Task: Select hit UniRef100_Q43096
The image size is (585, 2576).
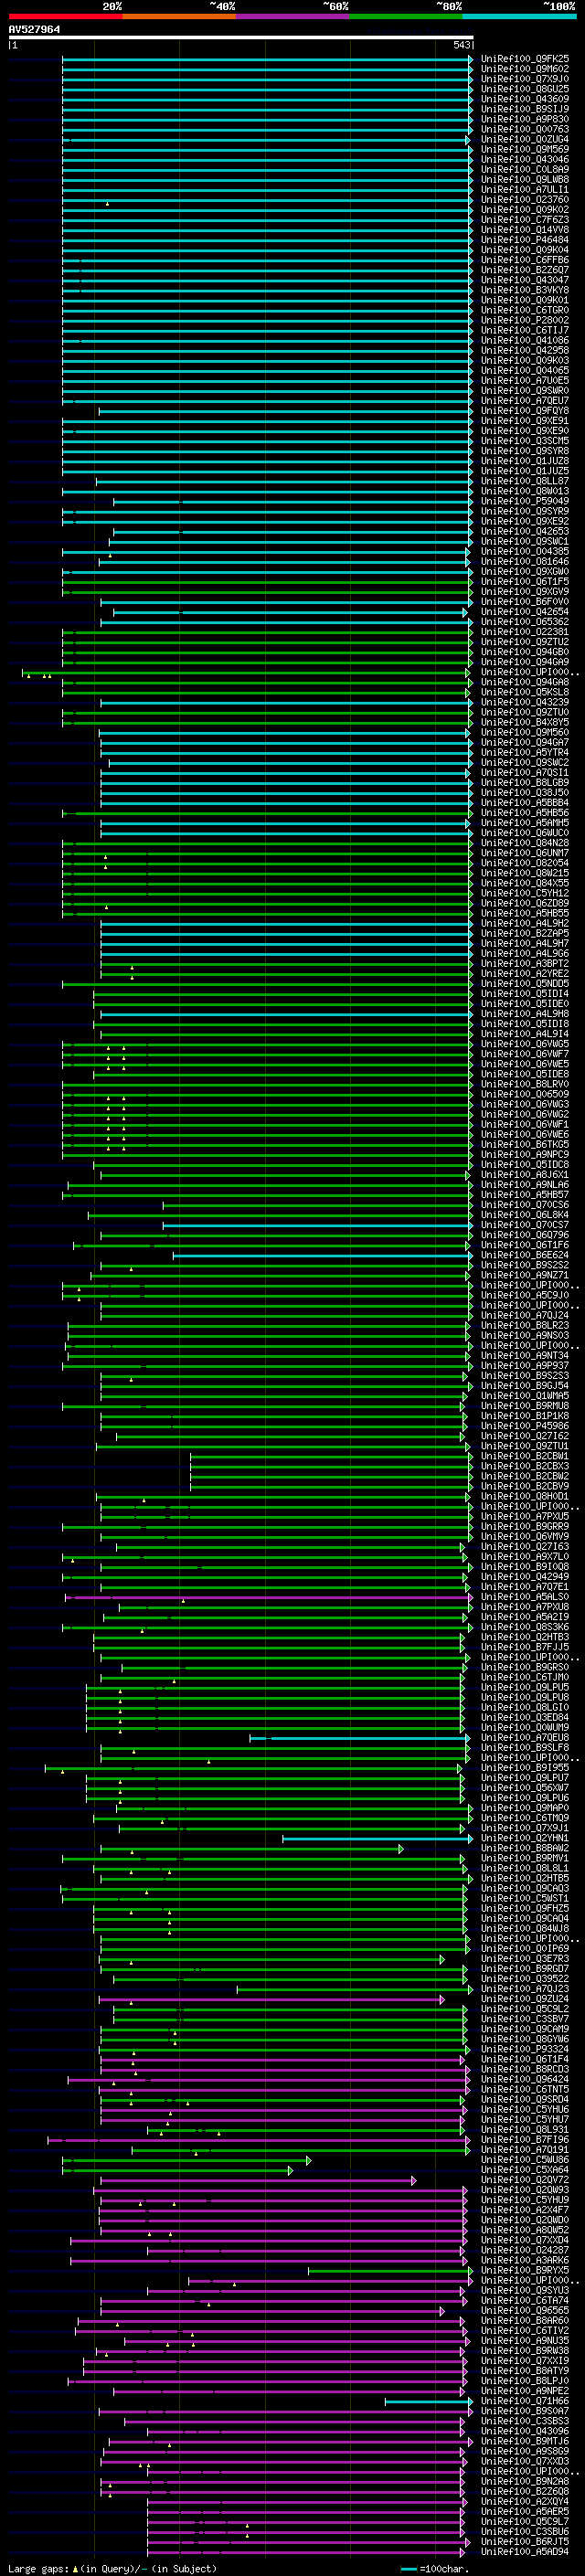Action: tap(525, 2431)
